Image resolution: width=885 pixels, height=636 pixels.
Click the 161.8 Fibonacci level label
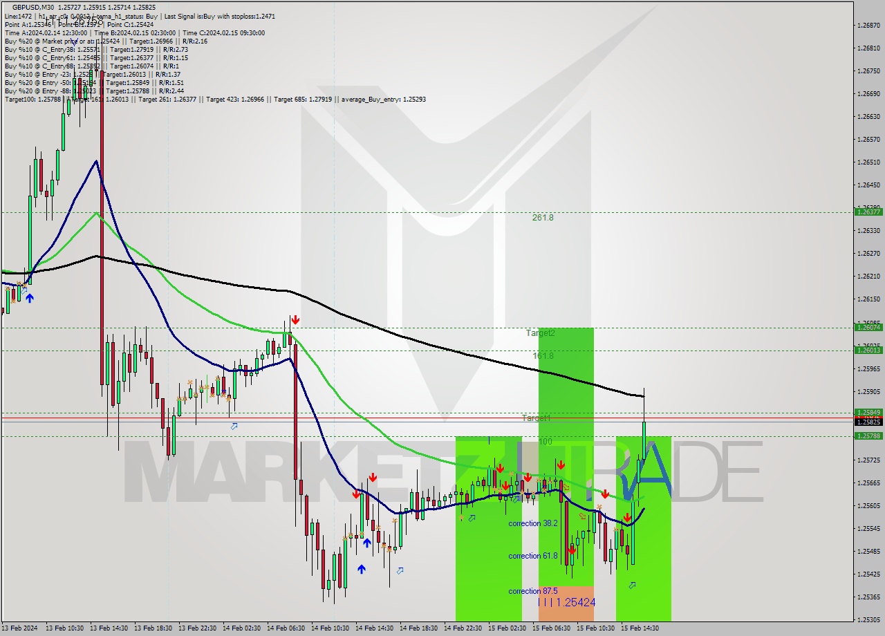(x=543, y=355)
